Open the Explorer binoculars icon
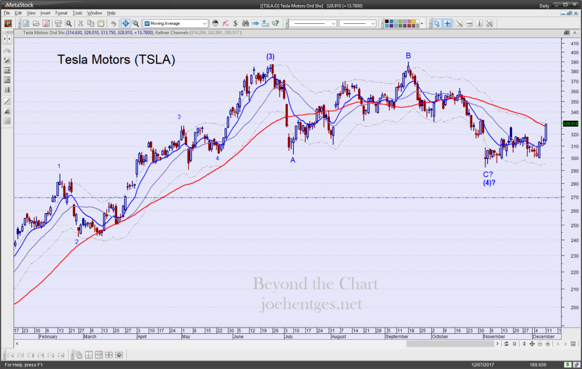Screen dimensions: 582x369 click(246, 23)
